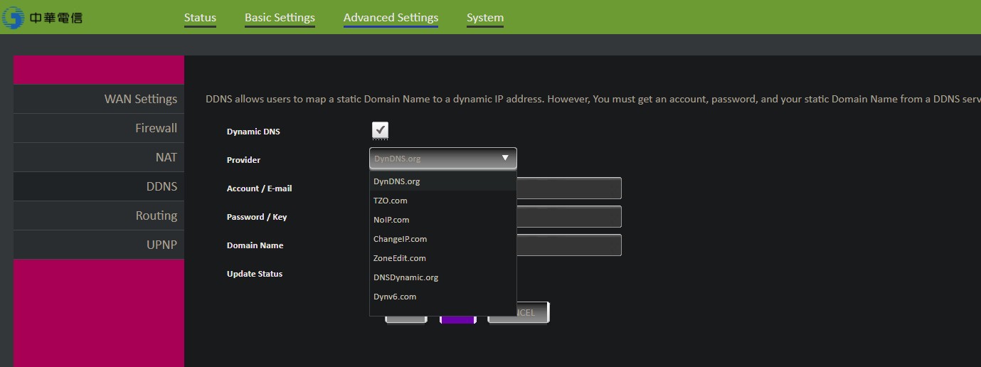Click the Update Status label

tap(255, 274)
